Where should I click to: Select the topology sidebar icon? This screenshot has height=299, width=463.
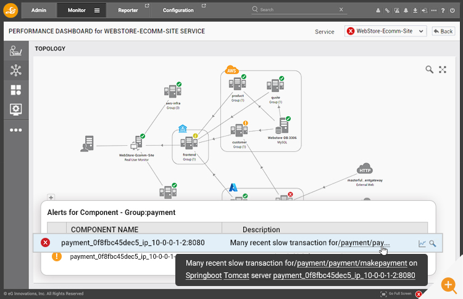coord(15,70)
